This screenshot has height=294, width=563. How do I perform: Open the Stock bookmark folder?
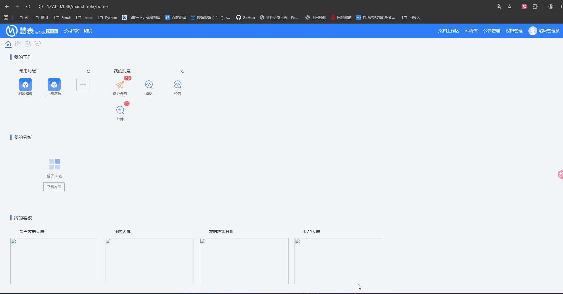tap(63, 17)
